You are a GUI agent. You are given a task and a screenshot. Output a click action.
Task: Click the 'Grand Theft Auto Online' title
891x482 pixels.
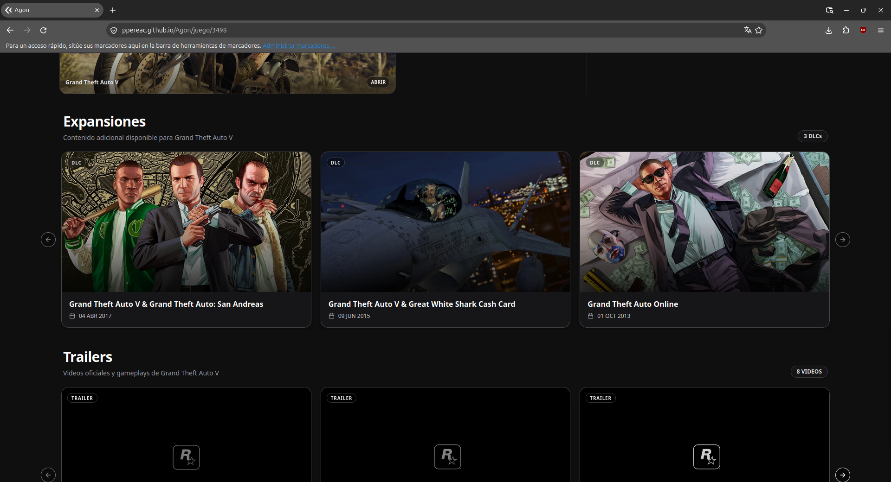point(633,304)
